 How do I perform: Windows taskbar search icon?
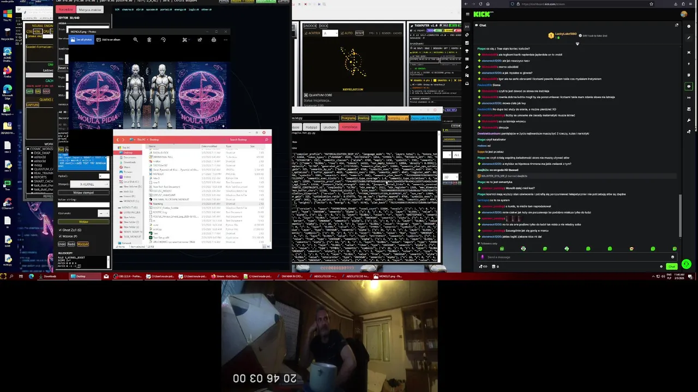[x=11, y=276]
